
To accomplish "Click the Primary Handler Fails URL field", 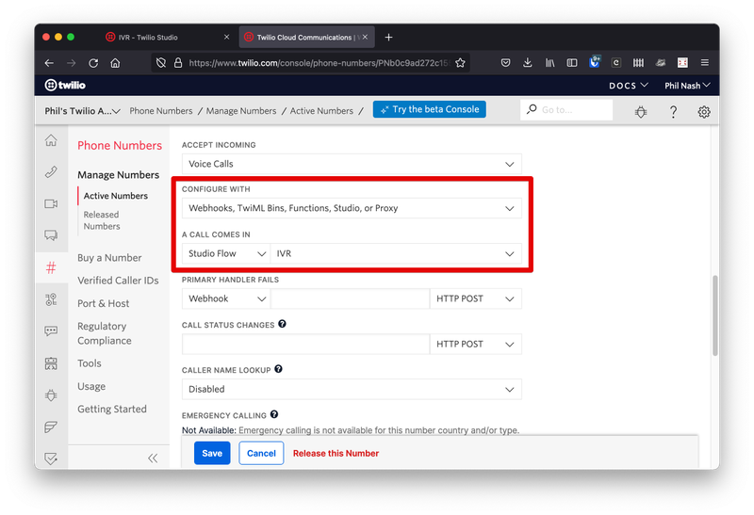I will click(x=350, y=298).
